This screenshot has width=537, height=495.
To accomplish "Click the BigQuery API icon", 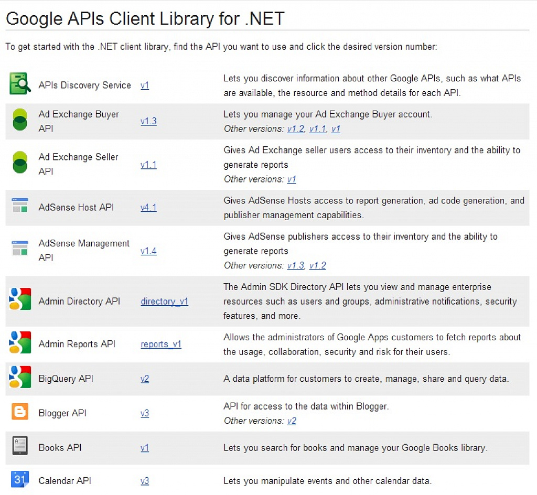I will pyautogui.click(x=20, y=376).
